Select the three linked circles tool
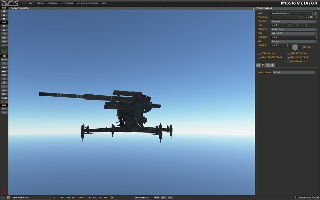The width and height of the screenshot is (320, 200). [4, 94]
